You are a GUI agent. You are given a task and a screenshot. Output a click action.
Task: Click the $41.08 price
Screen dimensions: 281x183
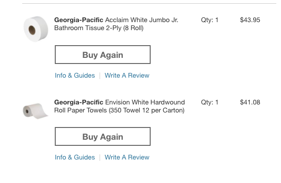[x=250, y=102]
